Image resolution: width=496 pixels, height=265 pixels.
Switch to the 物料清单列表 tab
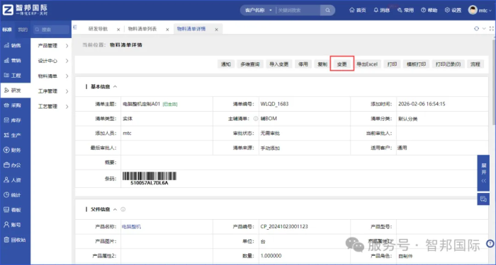click(x=142, y=29)
